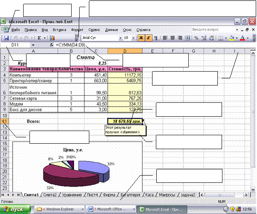Click Microsoft Office taskbar button
The height and width of the screenshot is (214, 257).
point(112,209)
